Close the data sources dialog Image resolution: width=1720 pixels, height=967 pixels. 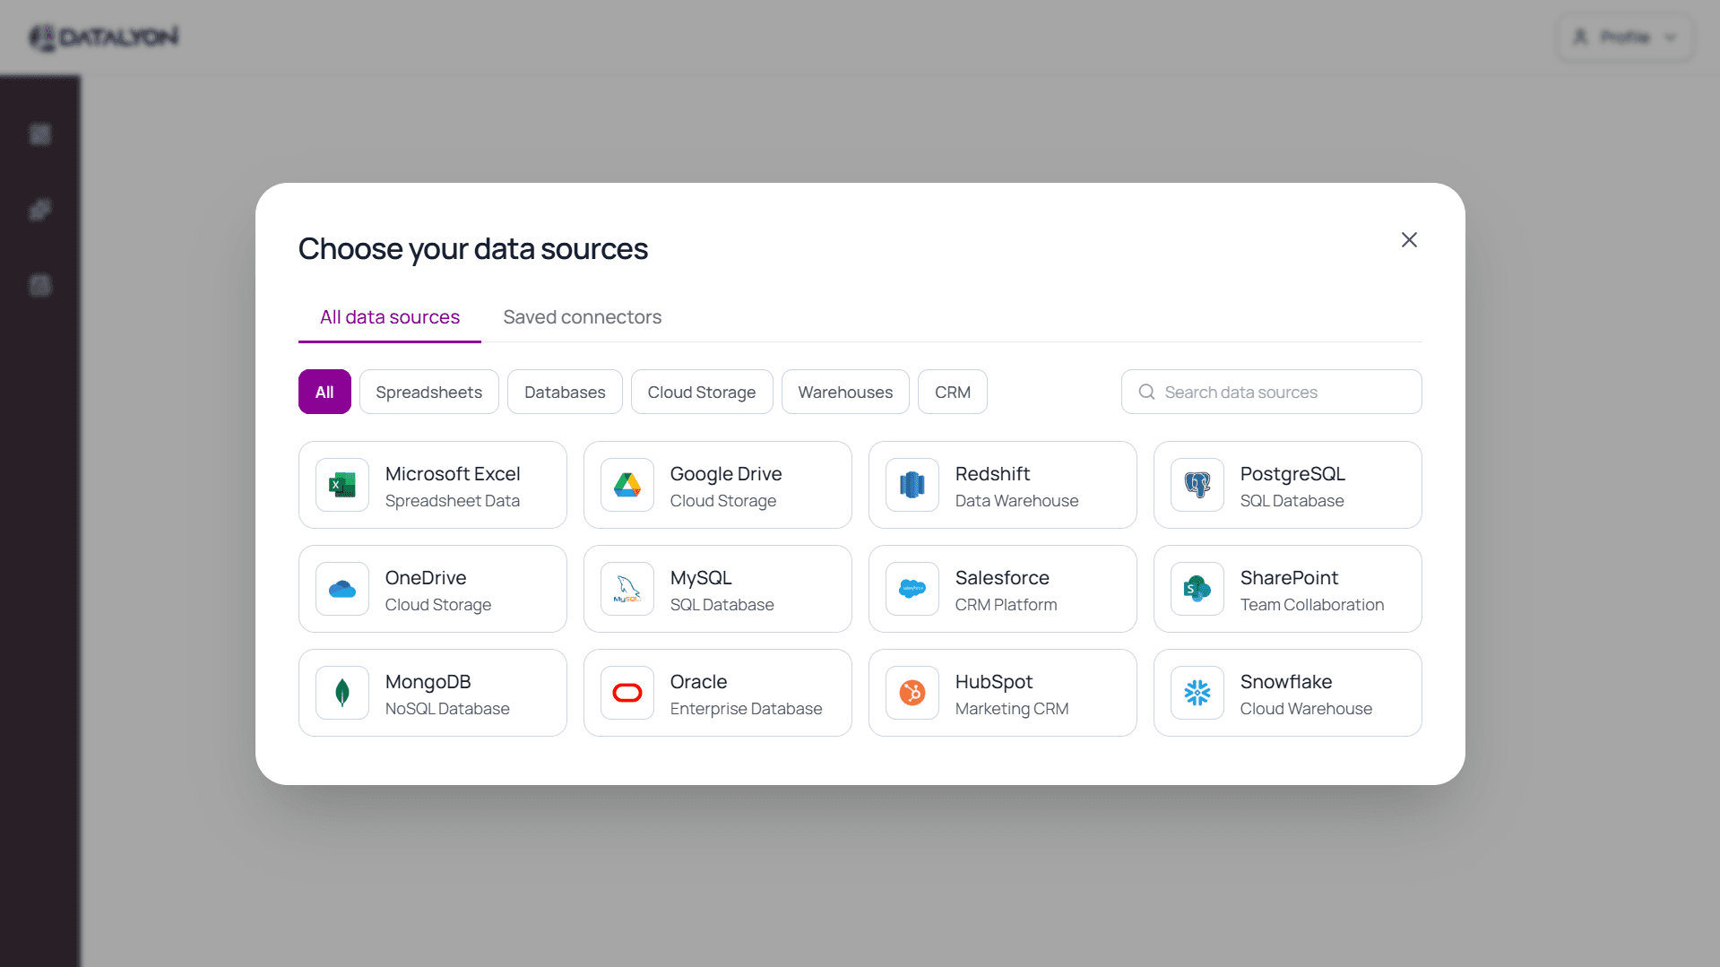(x=1409, y=239)
